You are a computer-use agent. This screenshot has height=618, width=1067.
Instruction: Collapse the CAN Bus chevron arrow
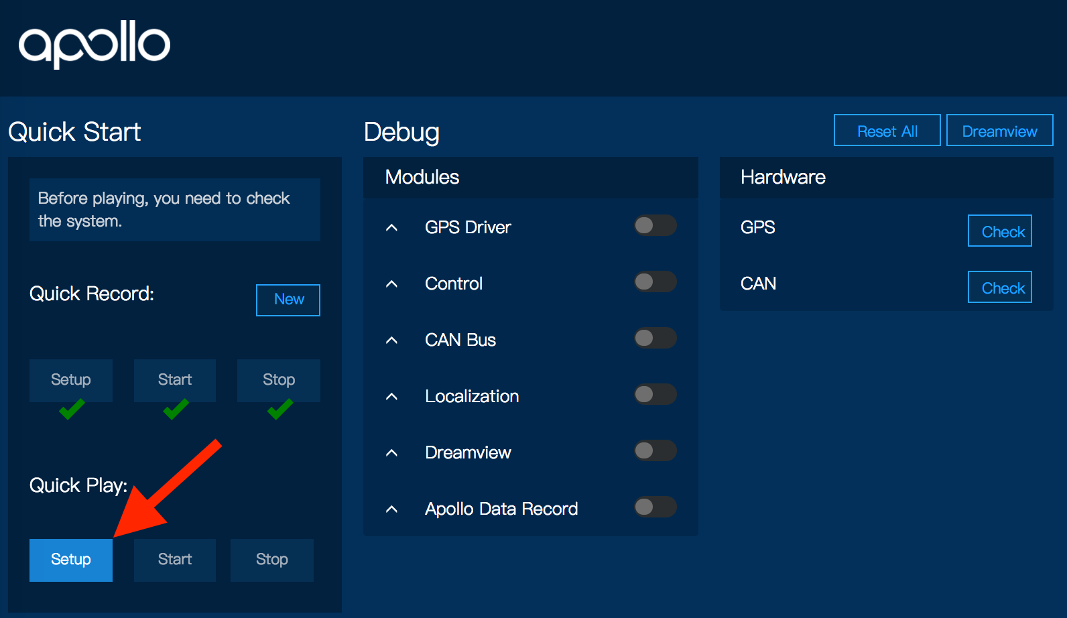(392, 341)
